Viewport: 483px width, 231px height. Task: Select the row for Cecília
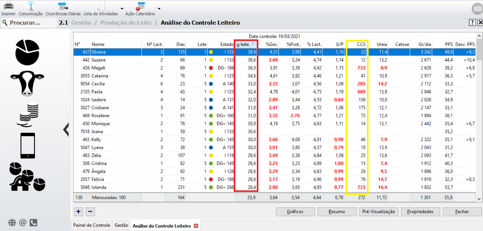[275, 84]
